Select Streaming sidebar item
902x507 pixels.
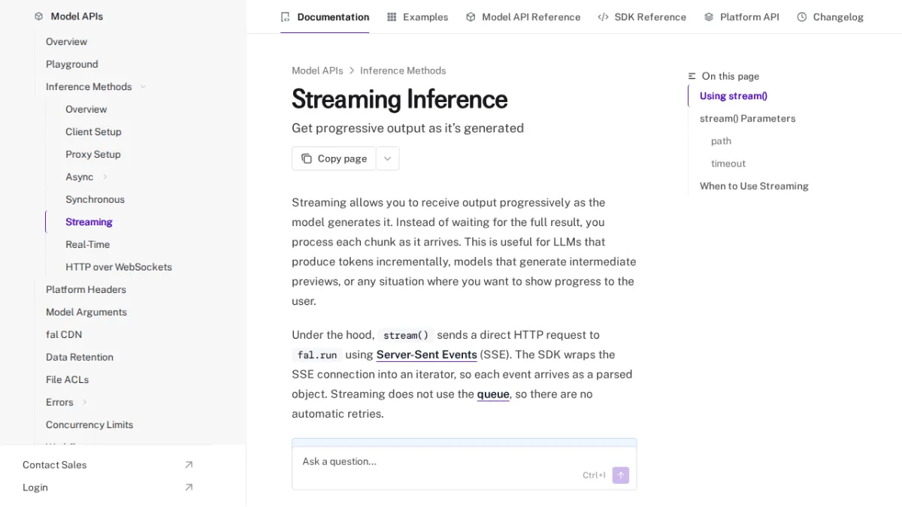coord(89,222)
